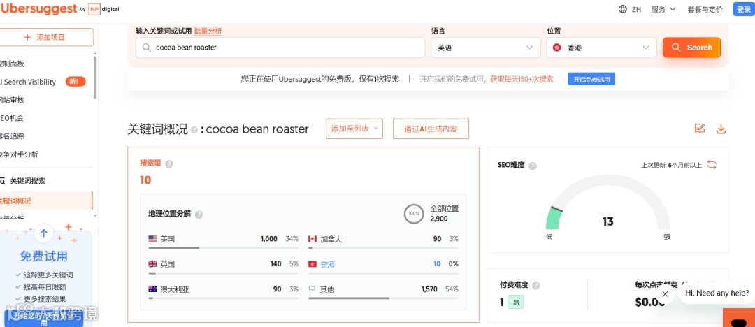755x327 pixels.
Task: Click the Hong Kong flag in location field
Action: [557, 48]
